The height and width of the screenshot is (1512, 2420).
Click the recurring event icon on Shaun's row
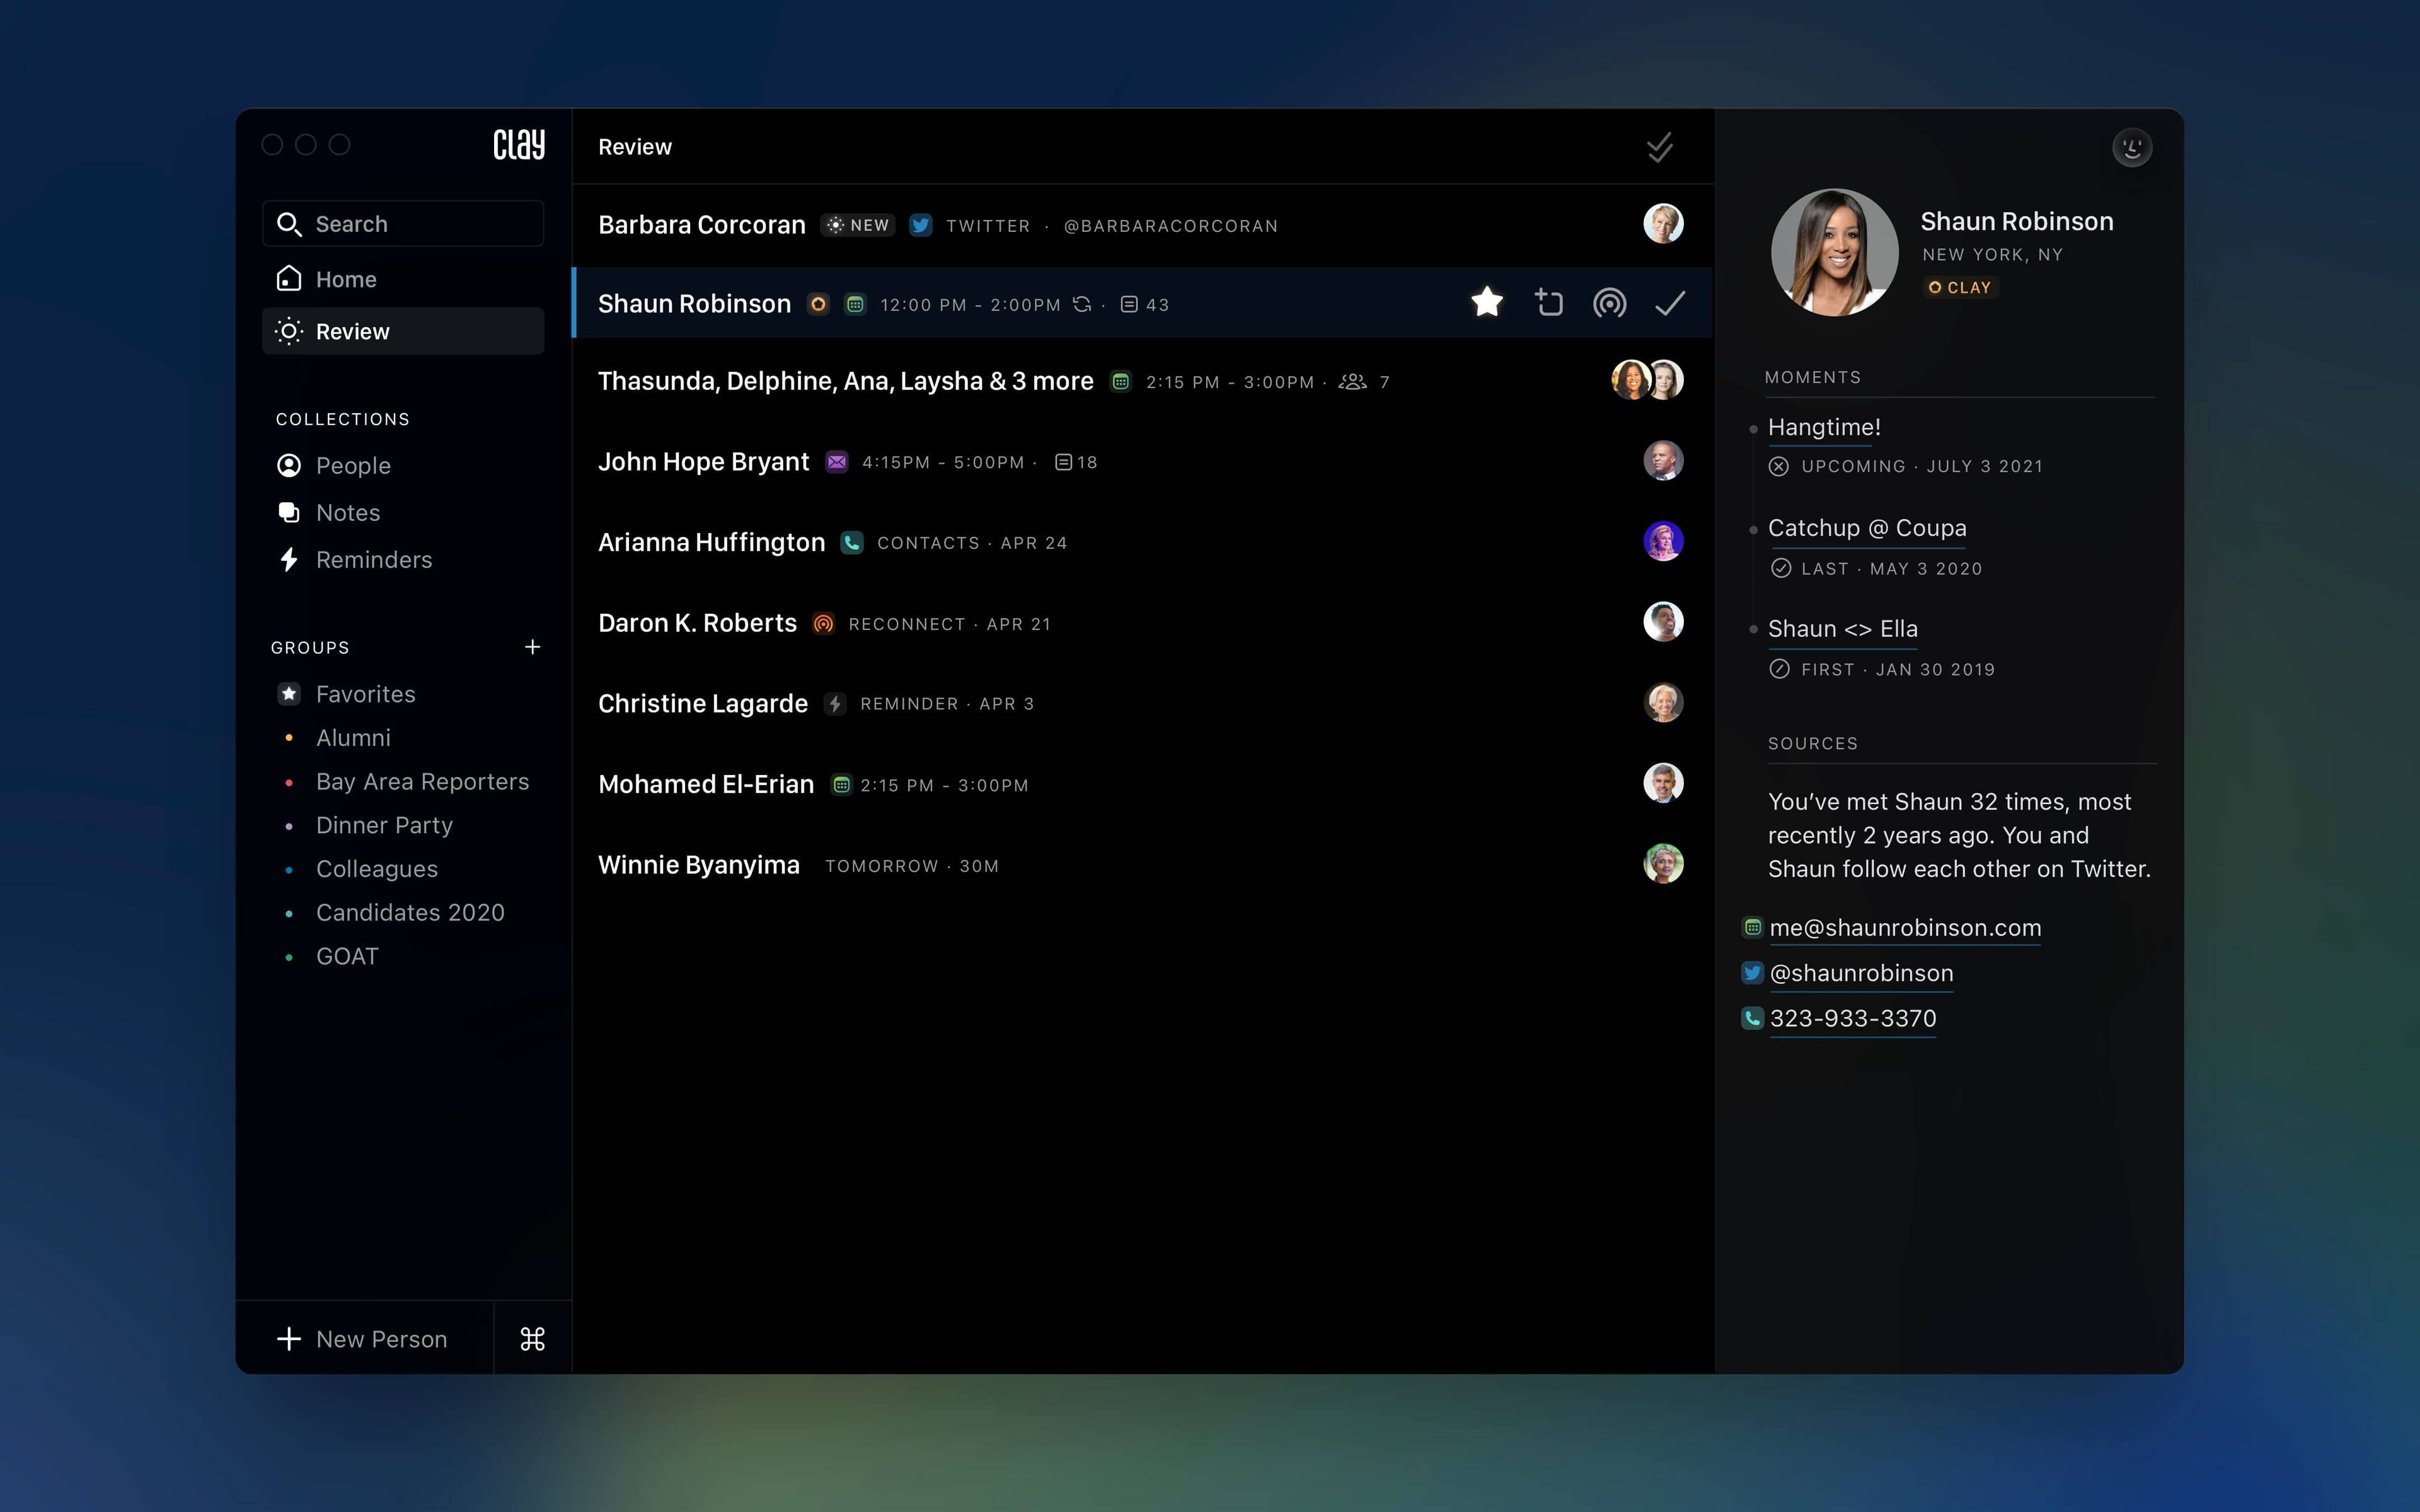pyautogui.click(x=1082, y=304)
